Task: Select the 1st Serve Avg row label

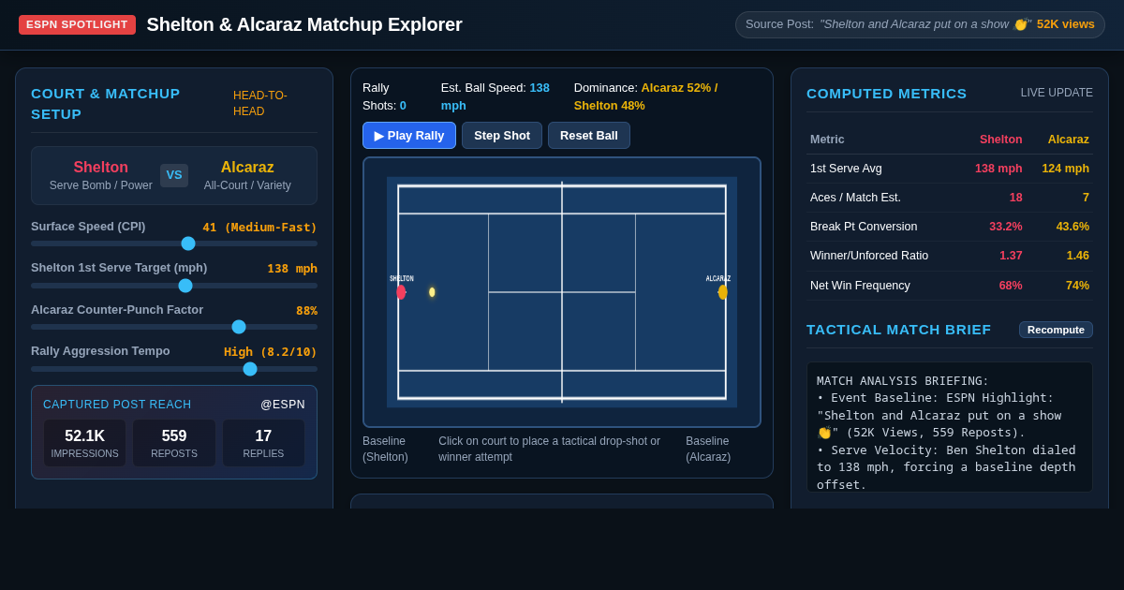Action: [x=846, y=169]
